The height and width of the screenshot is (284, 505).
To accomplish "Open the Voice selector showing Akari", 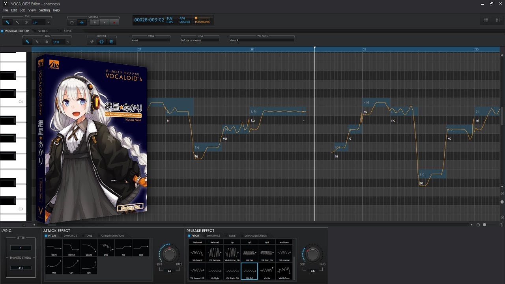I will [x=151, y=40].
